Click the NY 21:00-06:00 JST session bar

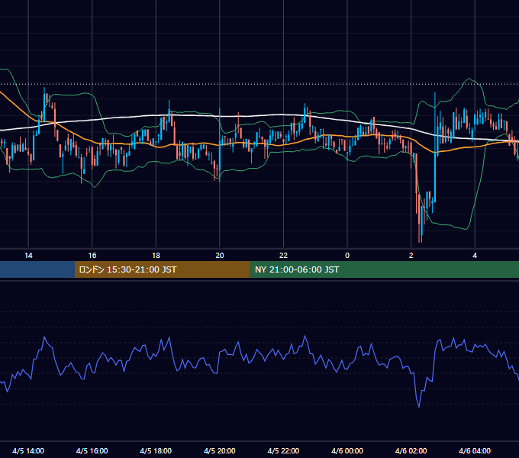(384, 269)
